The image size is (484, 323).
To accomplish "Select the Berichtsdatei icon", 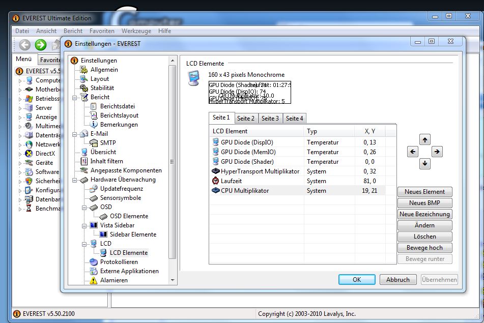I will 93,106.
